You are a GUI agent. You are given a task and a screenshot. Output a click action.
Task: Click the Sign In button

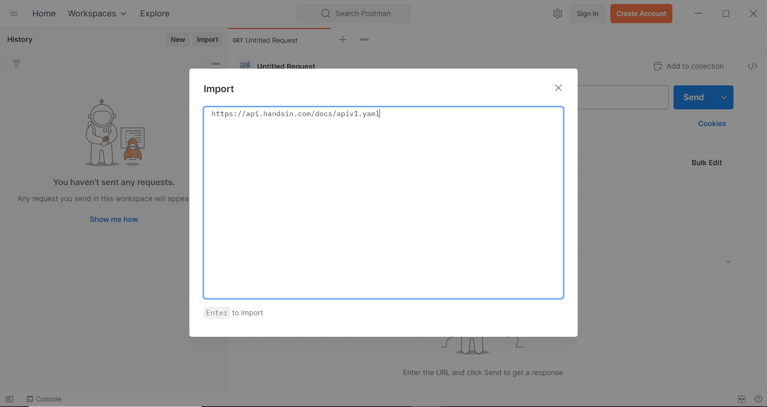point(587,14)
